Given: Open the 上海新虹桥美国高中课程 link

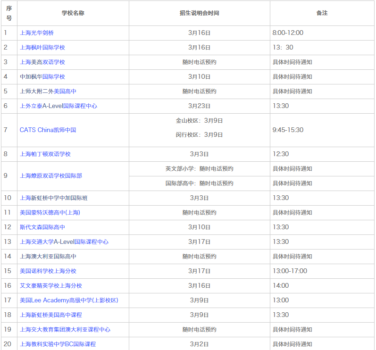Looking at the screenshot, I should (x=51, y=315).
